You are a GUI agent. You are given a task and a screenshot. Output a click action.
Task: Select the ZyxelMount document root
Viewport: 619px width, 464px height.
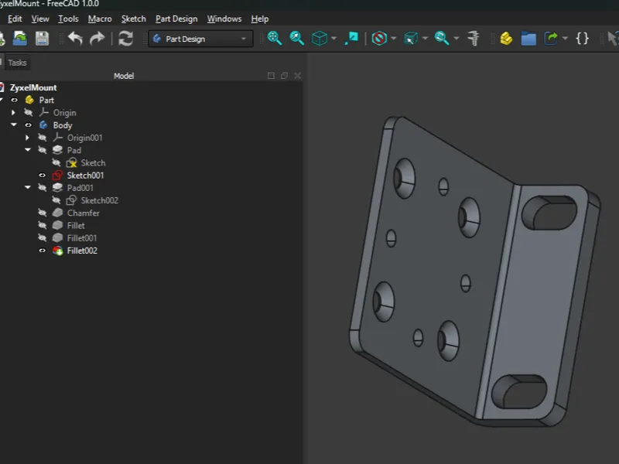[x=33, y=87]
